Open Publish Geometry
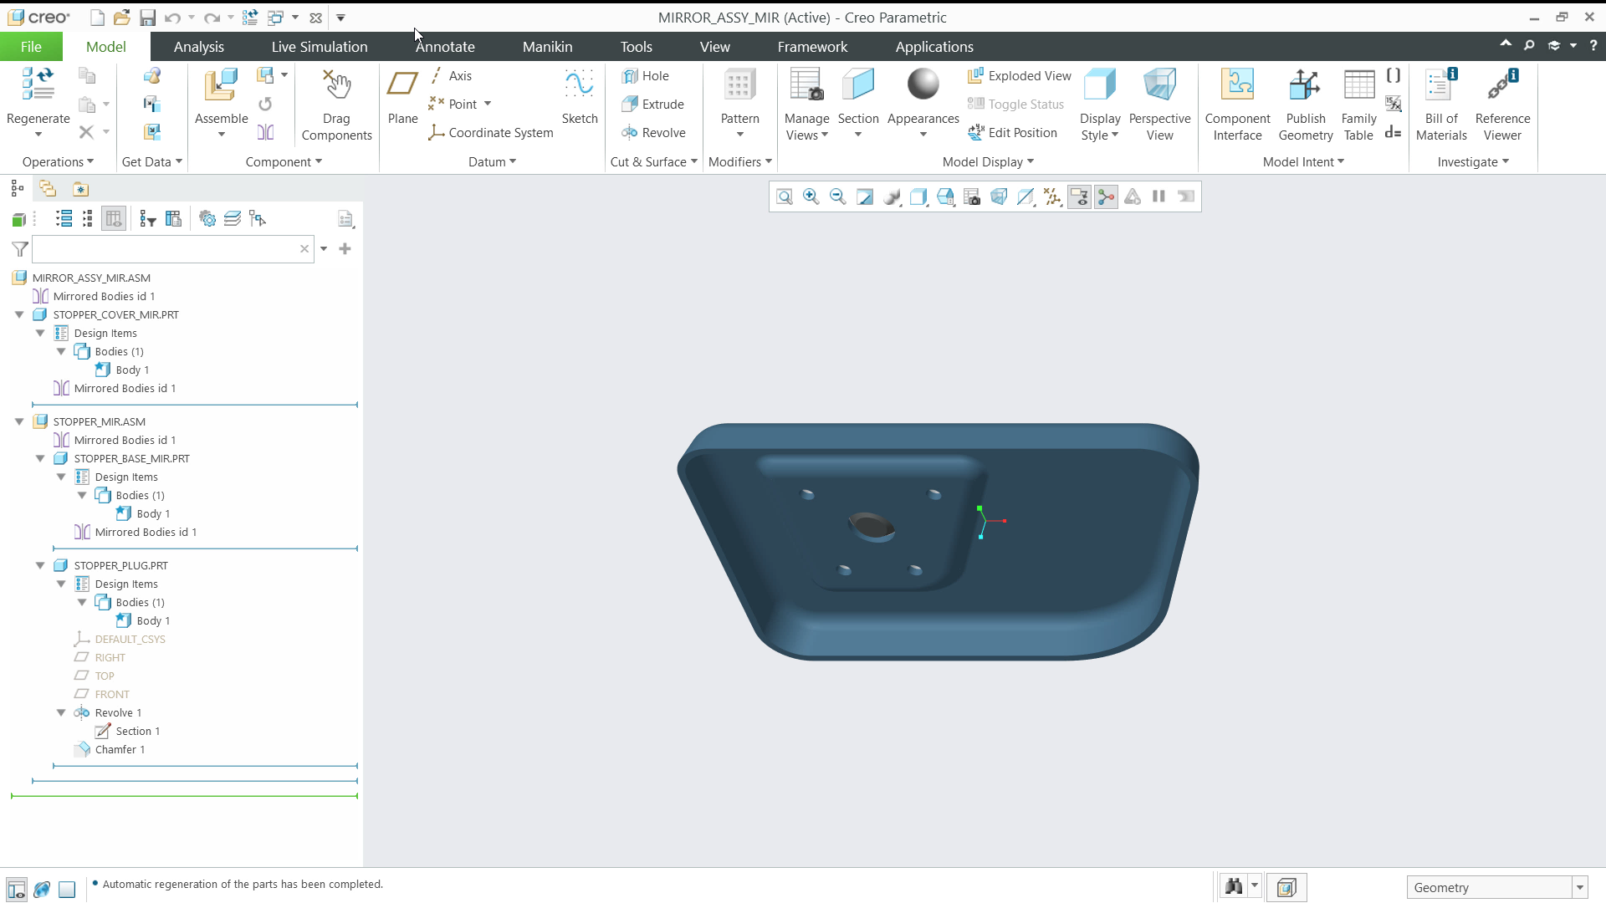 point(1305,104)
